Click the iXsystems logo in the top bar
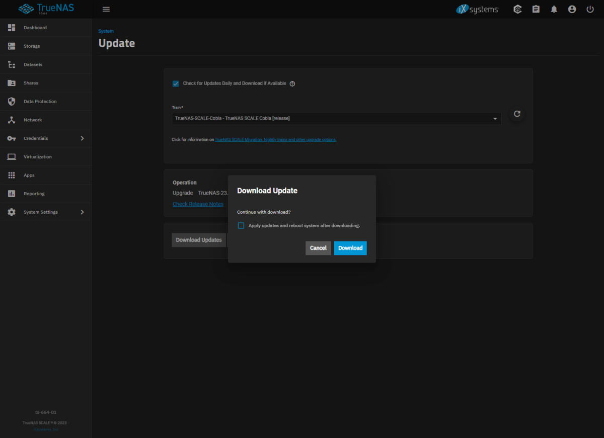 pos(478,9)
